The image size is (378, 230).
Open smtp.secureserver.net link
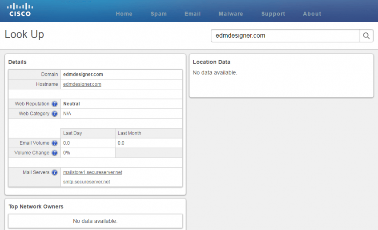[x=87, y=182]
